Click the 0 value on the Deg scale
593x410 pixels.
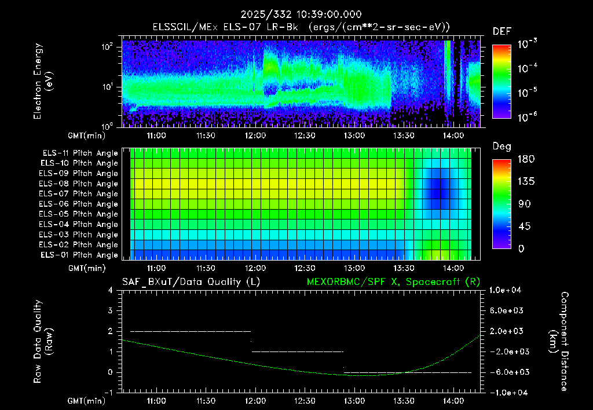point(521,248)
